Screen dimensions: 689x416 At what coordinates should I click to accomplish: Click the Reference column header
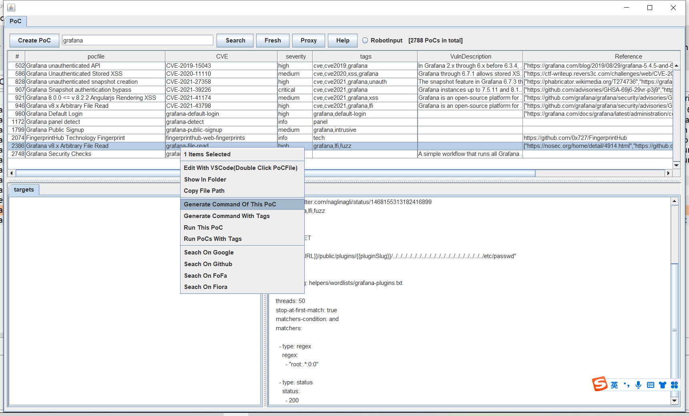tap(601, 57)
